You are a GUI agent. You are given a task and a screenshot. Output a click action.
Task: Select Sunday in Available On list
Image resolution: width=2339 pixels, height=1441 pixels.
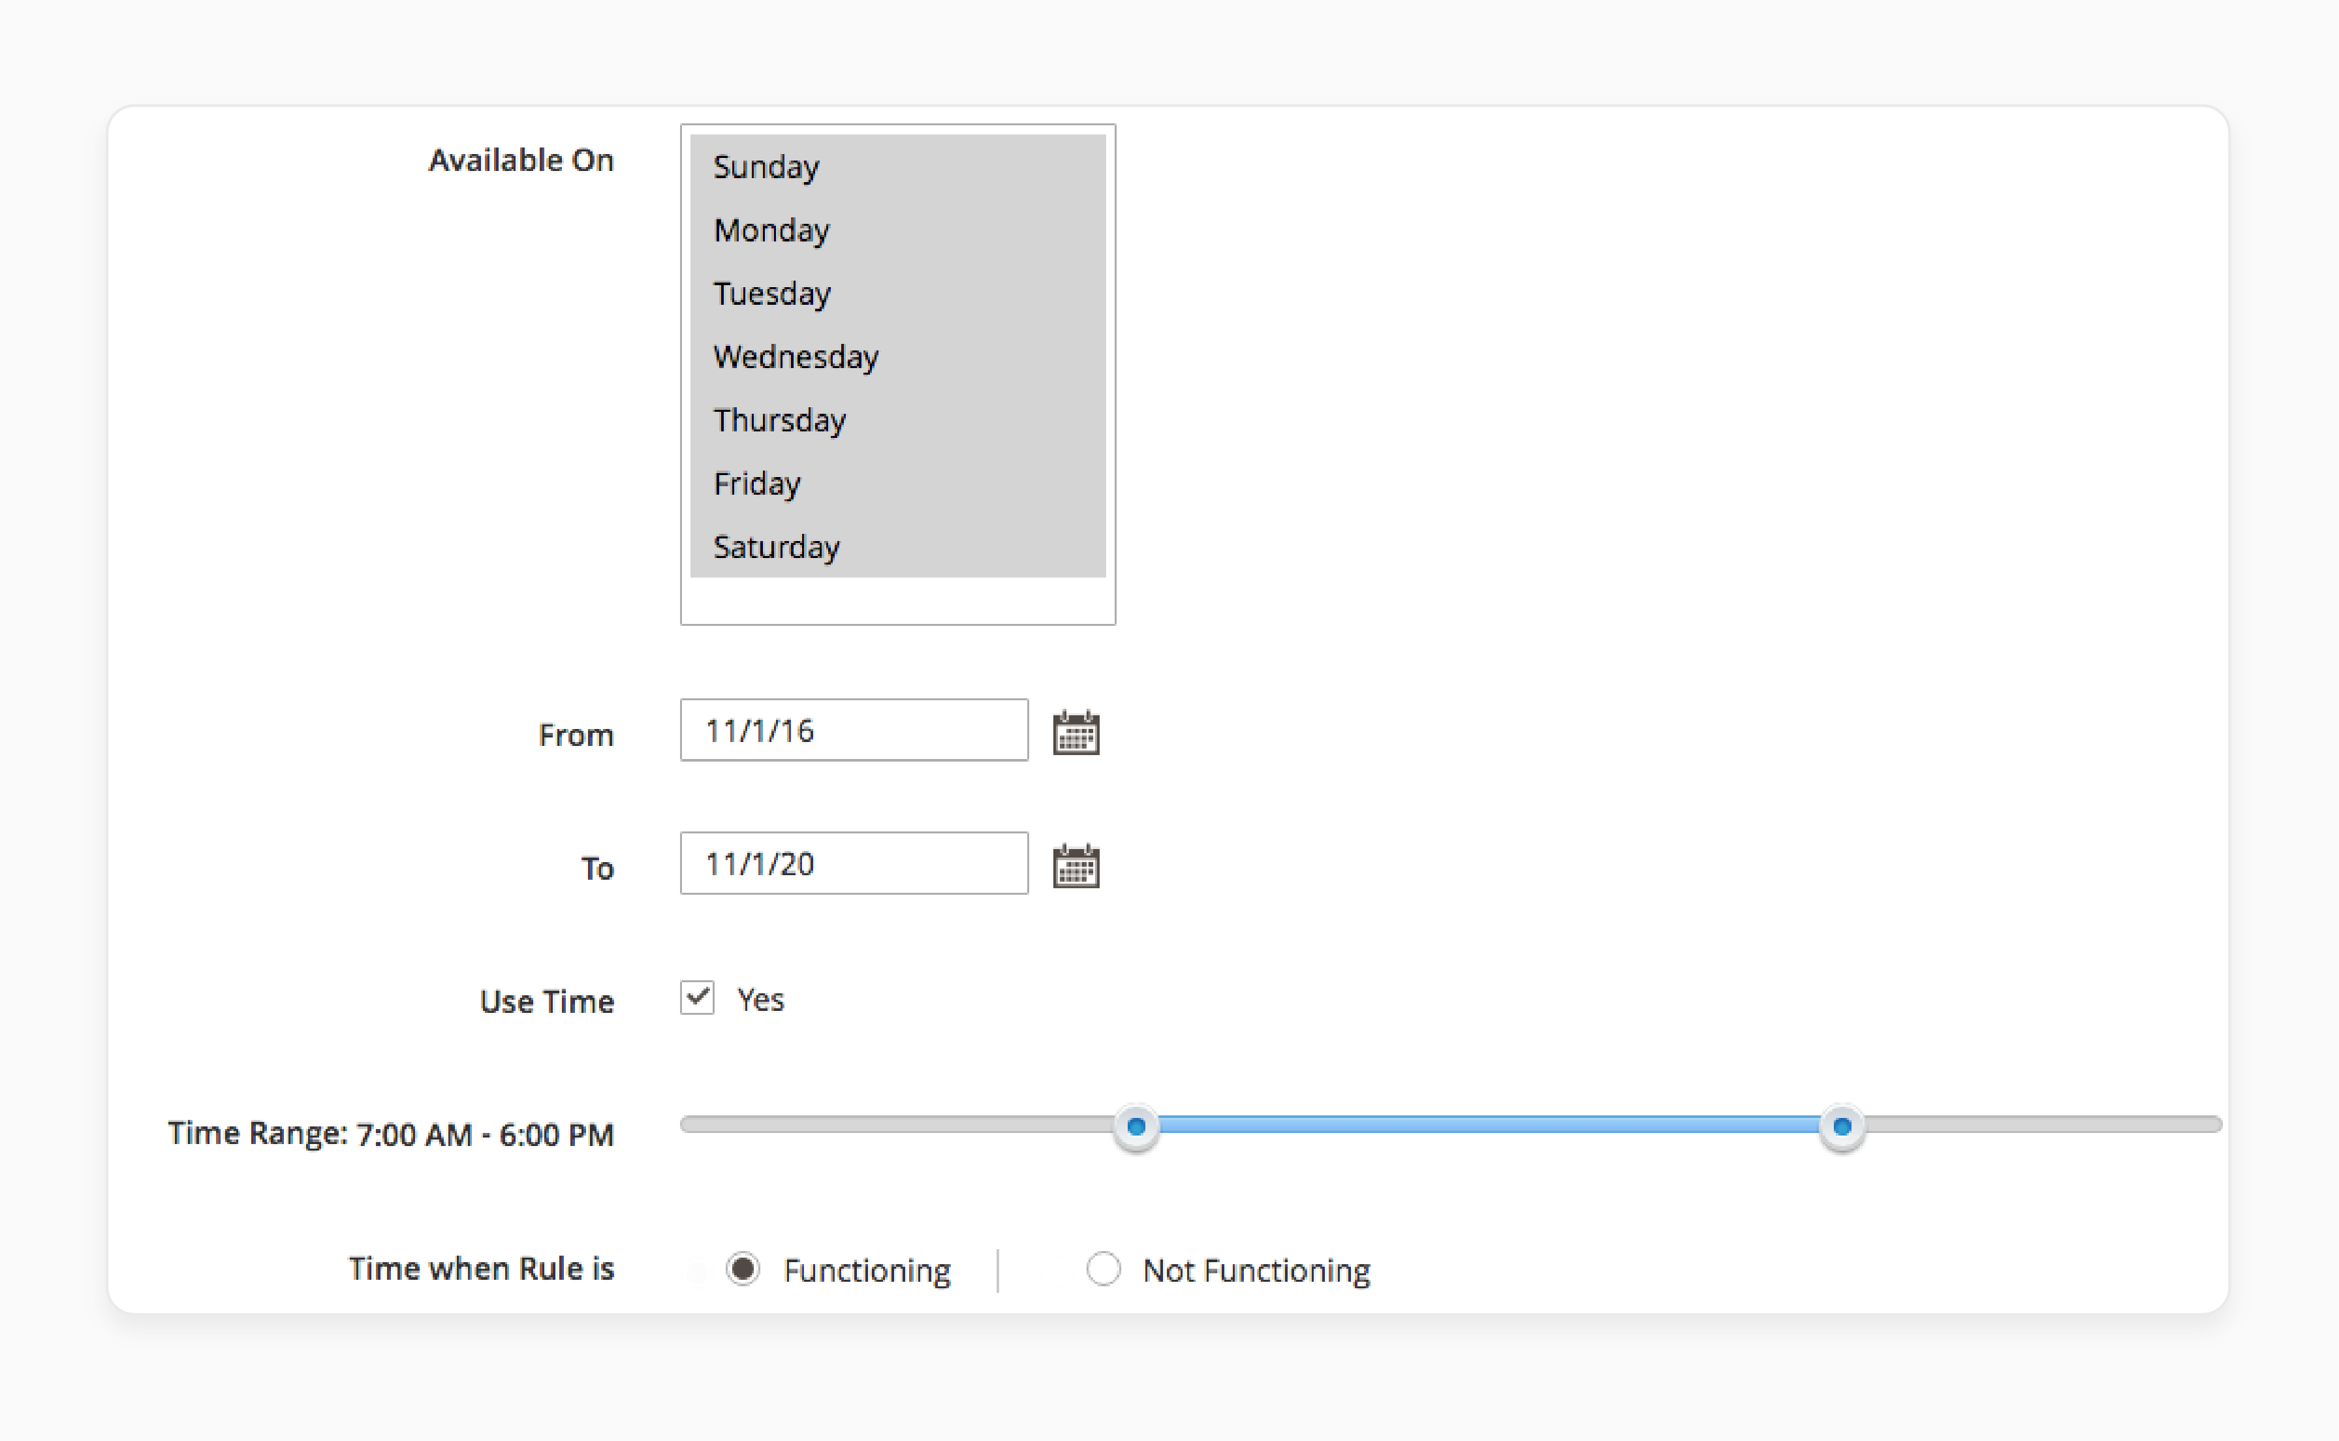point(897,167)
